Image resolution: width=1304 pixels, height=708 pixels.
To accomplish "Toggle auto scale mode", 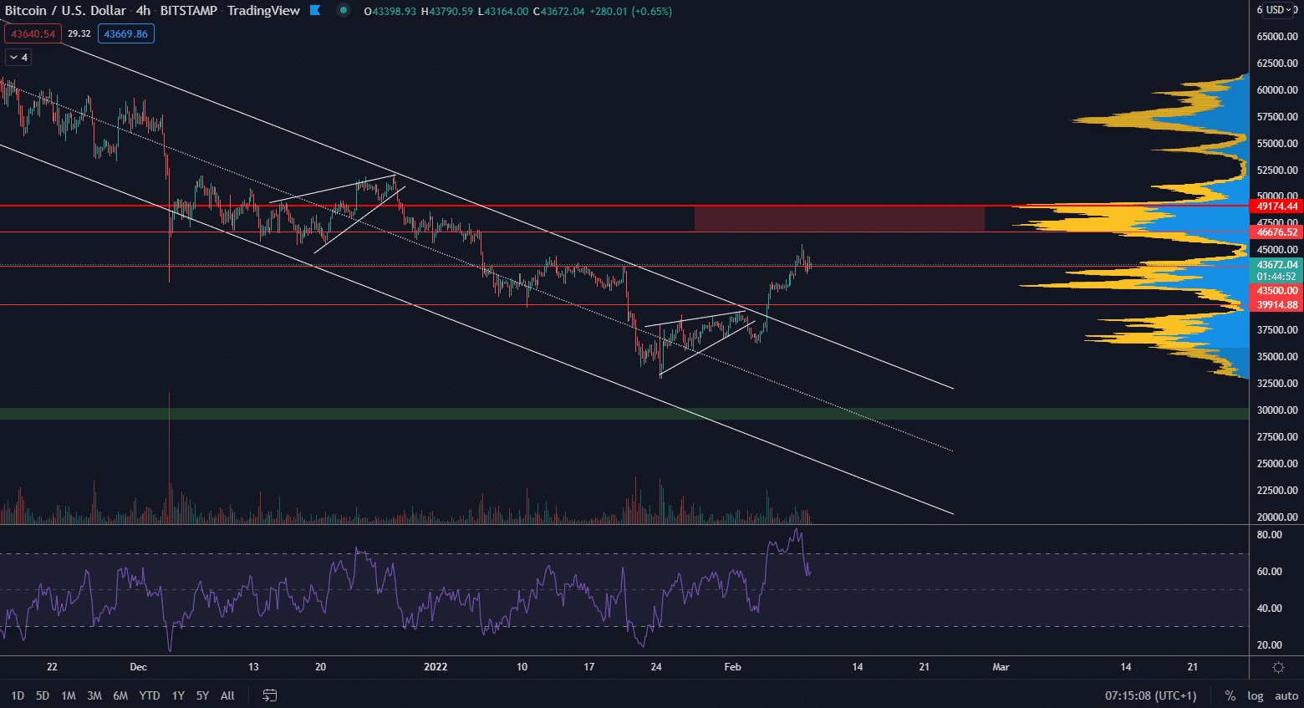I will click(x=1286, y=695).
